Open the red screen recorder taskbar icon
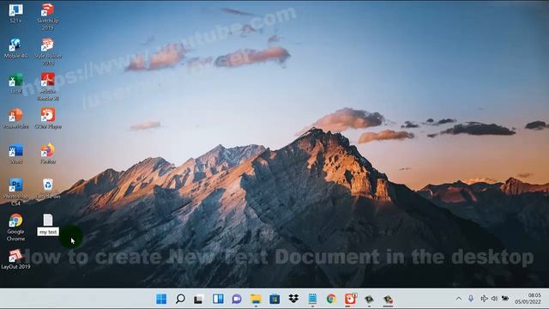This screenshot has height=309, width=549. tap(350, 299)
